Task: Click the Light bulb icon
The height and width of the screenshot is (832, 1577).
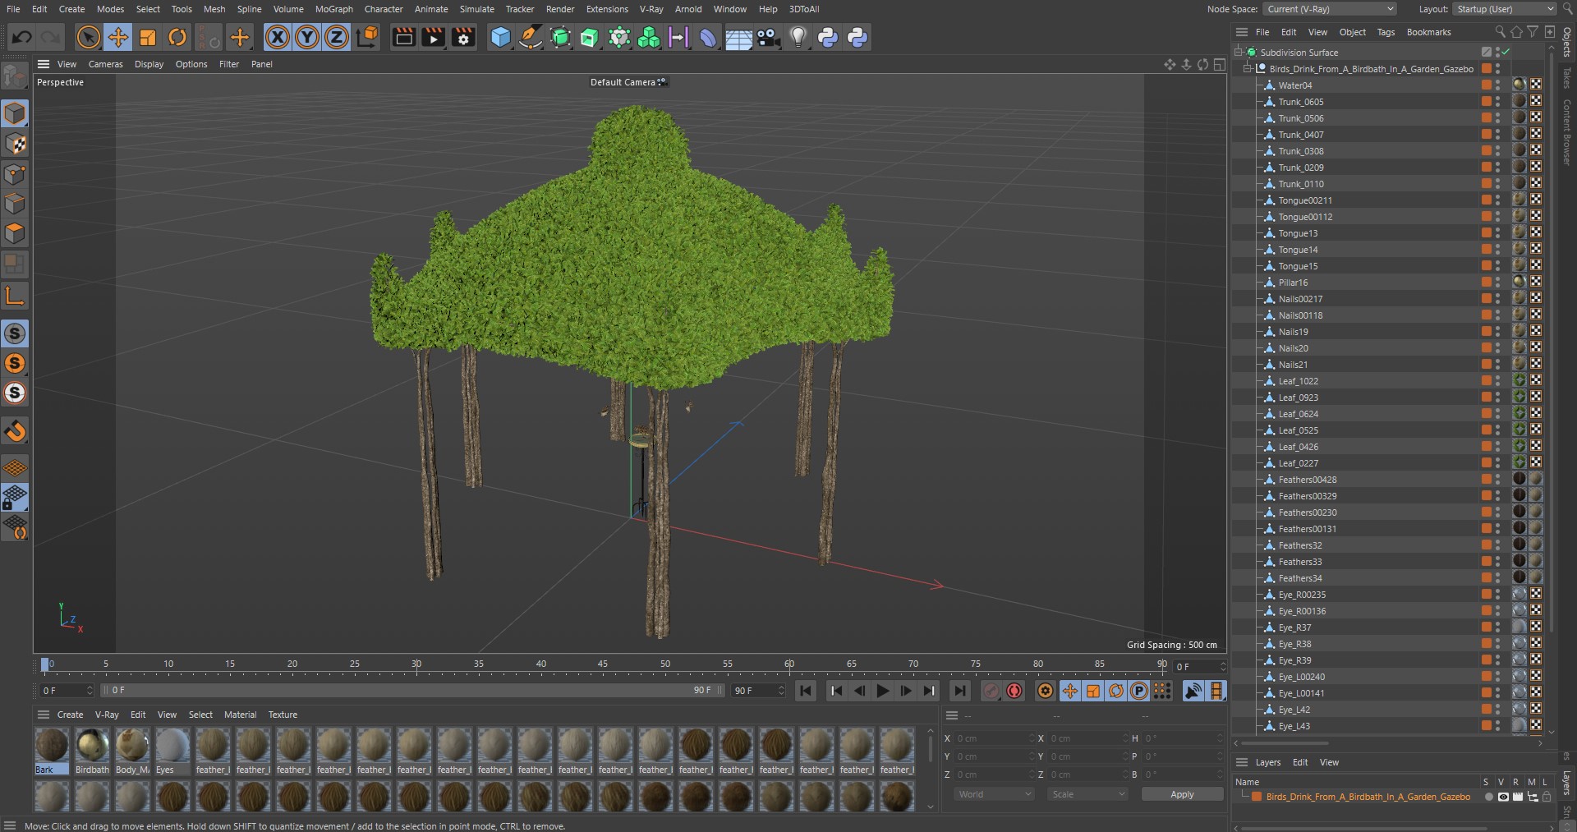Action: 798,37
